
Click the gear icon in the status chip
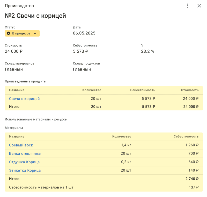[8, 33]
